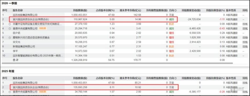Click the info icon beside 摩根新兴动力混合型证券投资基金
Viewport: 250px width, 96px height.
point(10,38)
